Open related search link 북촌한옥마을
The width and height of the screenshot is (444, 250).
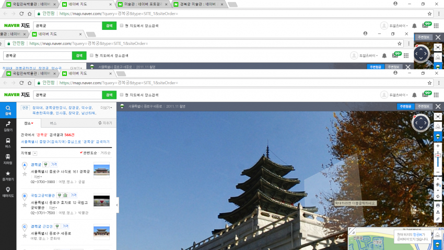(43, 113)
